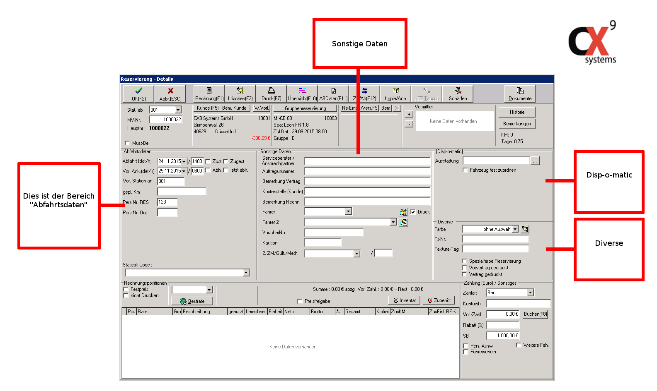This screenshot has width=657, height=391.
Task: Open the Schäden damages toolbar button
Action: [x=458, y=94]
